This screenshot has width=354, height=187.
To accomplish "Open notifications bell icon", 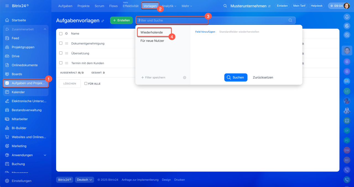I will point(347,17).
